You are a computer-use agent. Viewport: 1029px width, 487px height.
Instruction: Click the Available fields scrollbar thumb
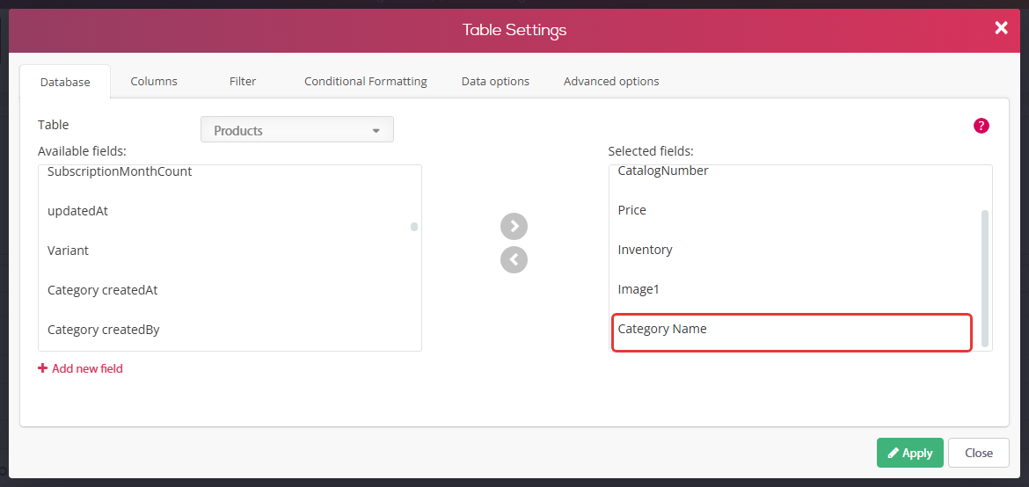pyautogui.click(x=414, y=227)
